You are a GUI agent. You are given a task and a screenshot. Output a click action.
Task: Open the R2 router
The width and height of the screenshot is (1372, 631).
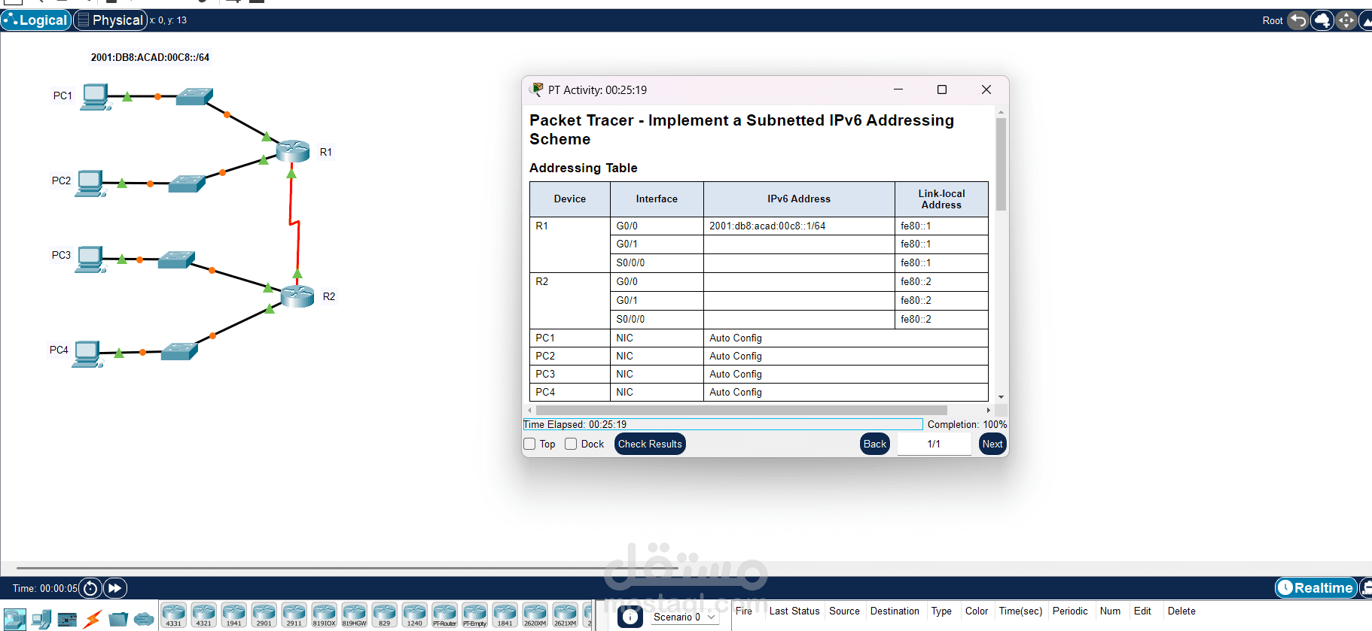pos(297,296)
